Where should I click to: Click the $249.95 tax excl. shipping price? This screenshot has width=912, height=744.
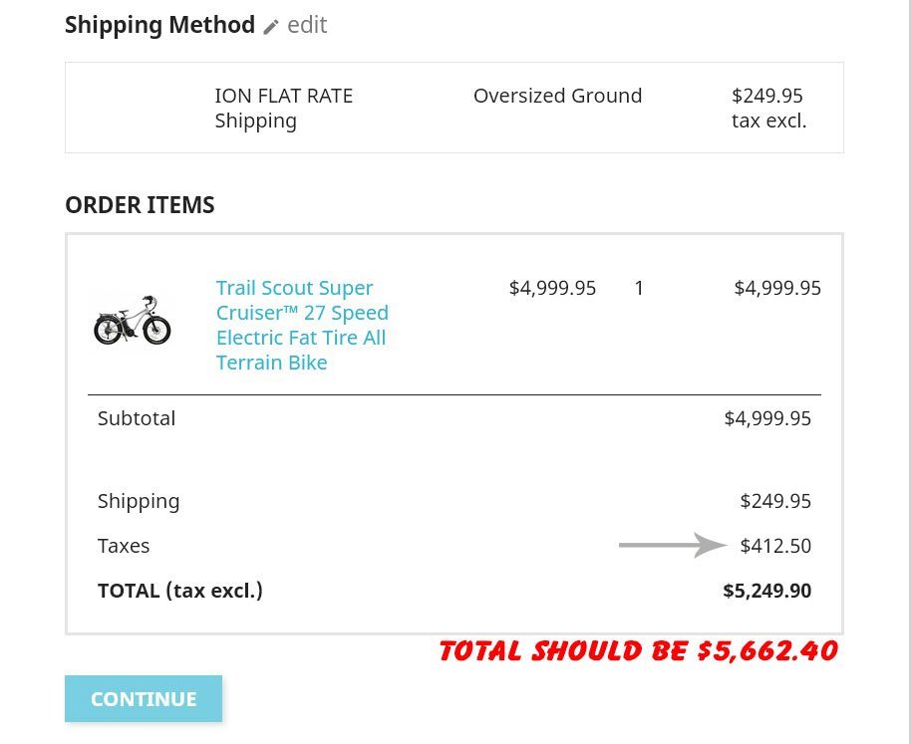767,108
